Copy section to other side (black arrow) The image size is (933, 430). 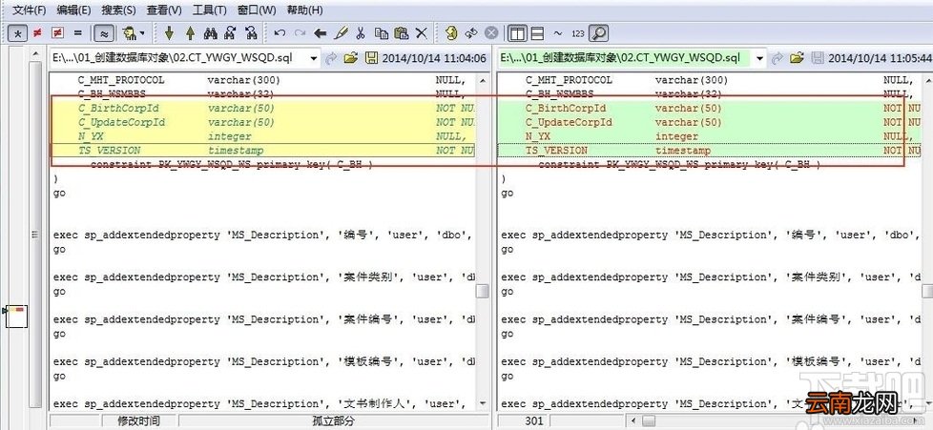tap(321, 33)
